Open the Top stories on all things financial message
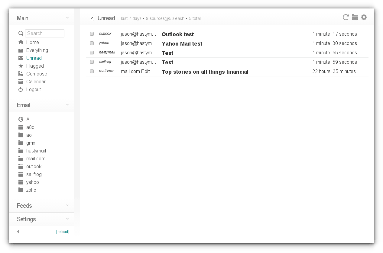Screen dimensions: 383x253 point(205,72)
